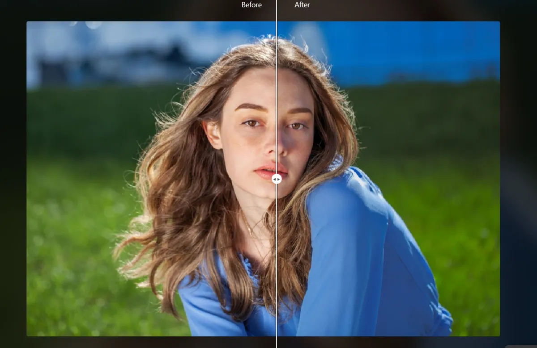Screen dimensions: 537x348
Task: Click the dark background left of the photo
Action: 13,179
